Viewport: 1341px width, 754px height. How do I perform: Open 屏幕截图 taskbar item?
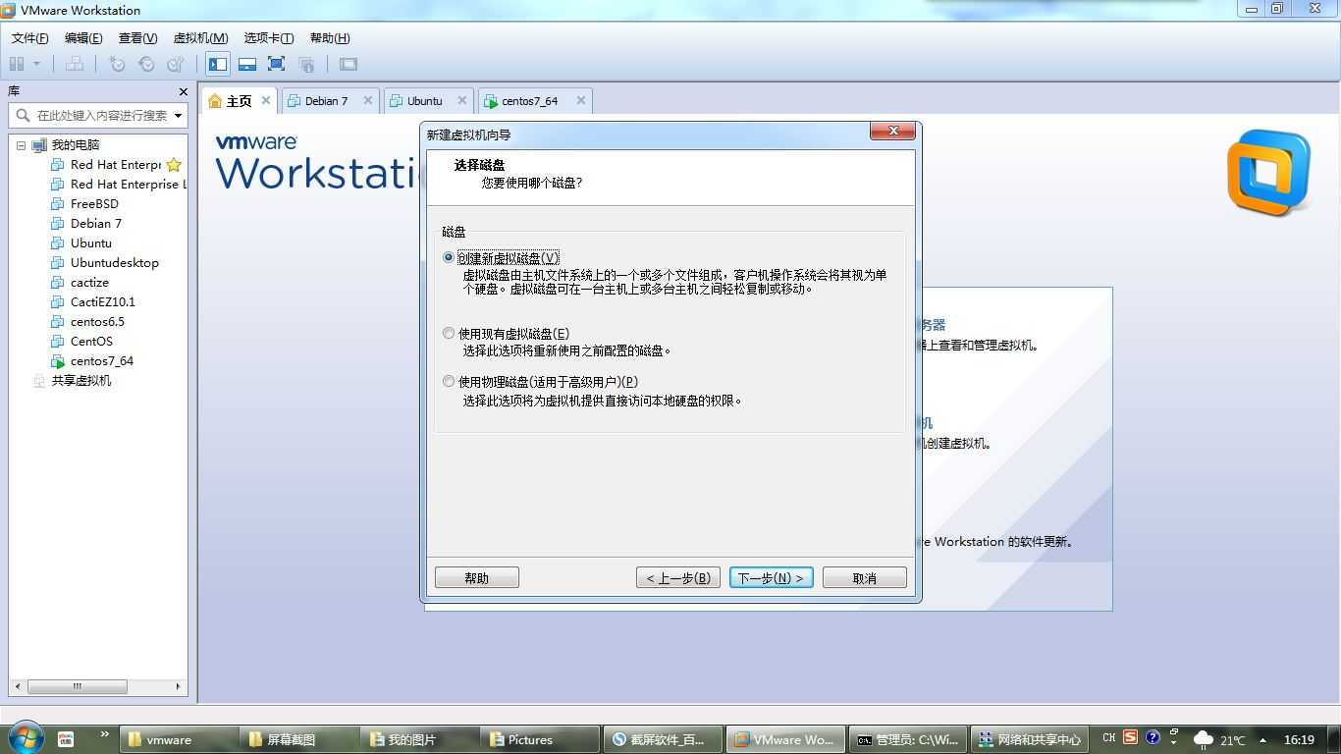[299, 740]
